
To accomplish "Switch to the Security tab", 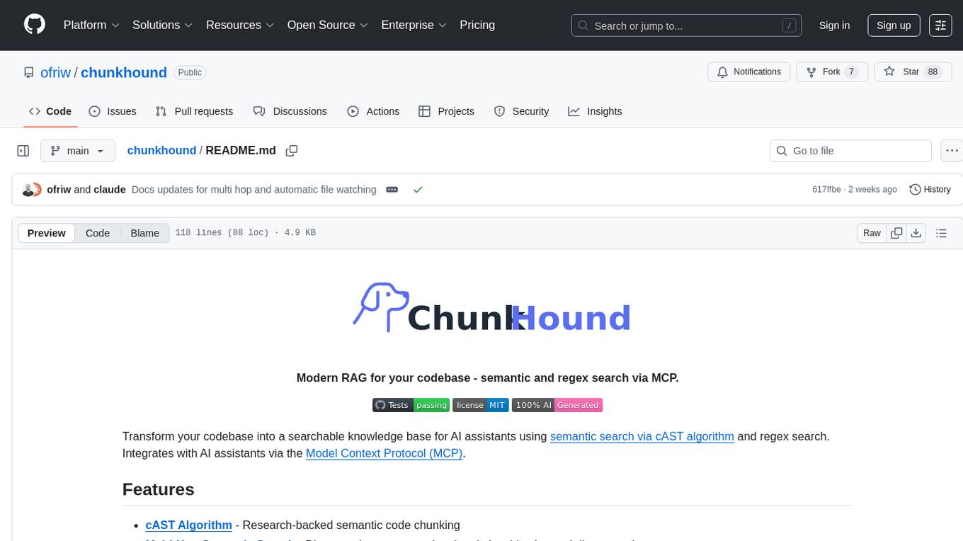I will point(521,111).
